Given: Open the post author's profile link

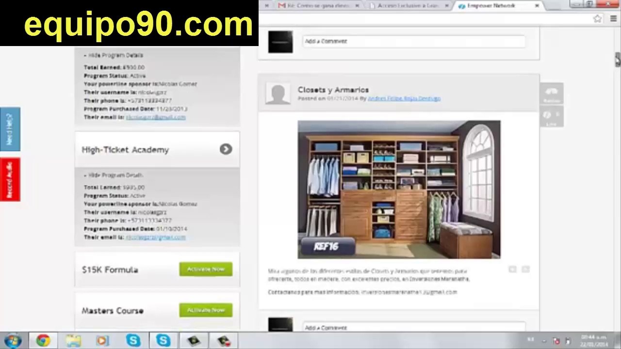Looking at the screenshot, I should [x=404, y=98].
